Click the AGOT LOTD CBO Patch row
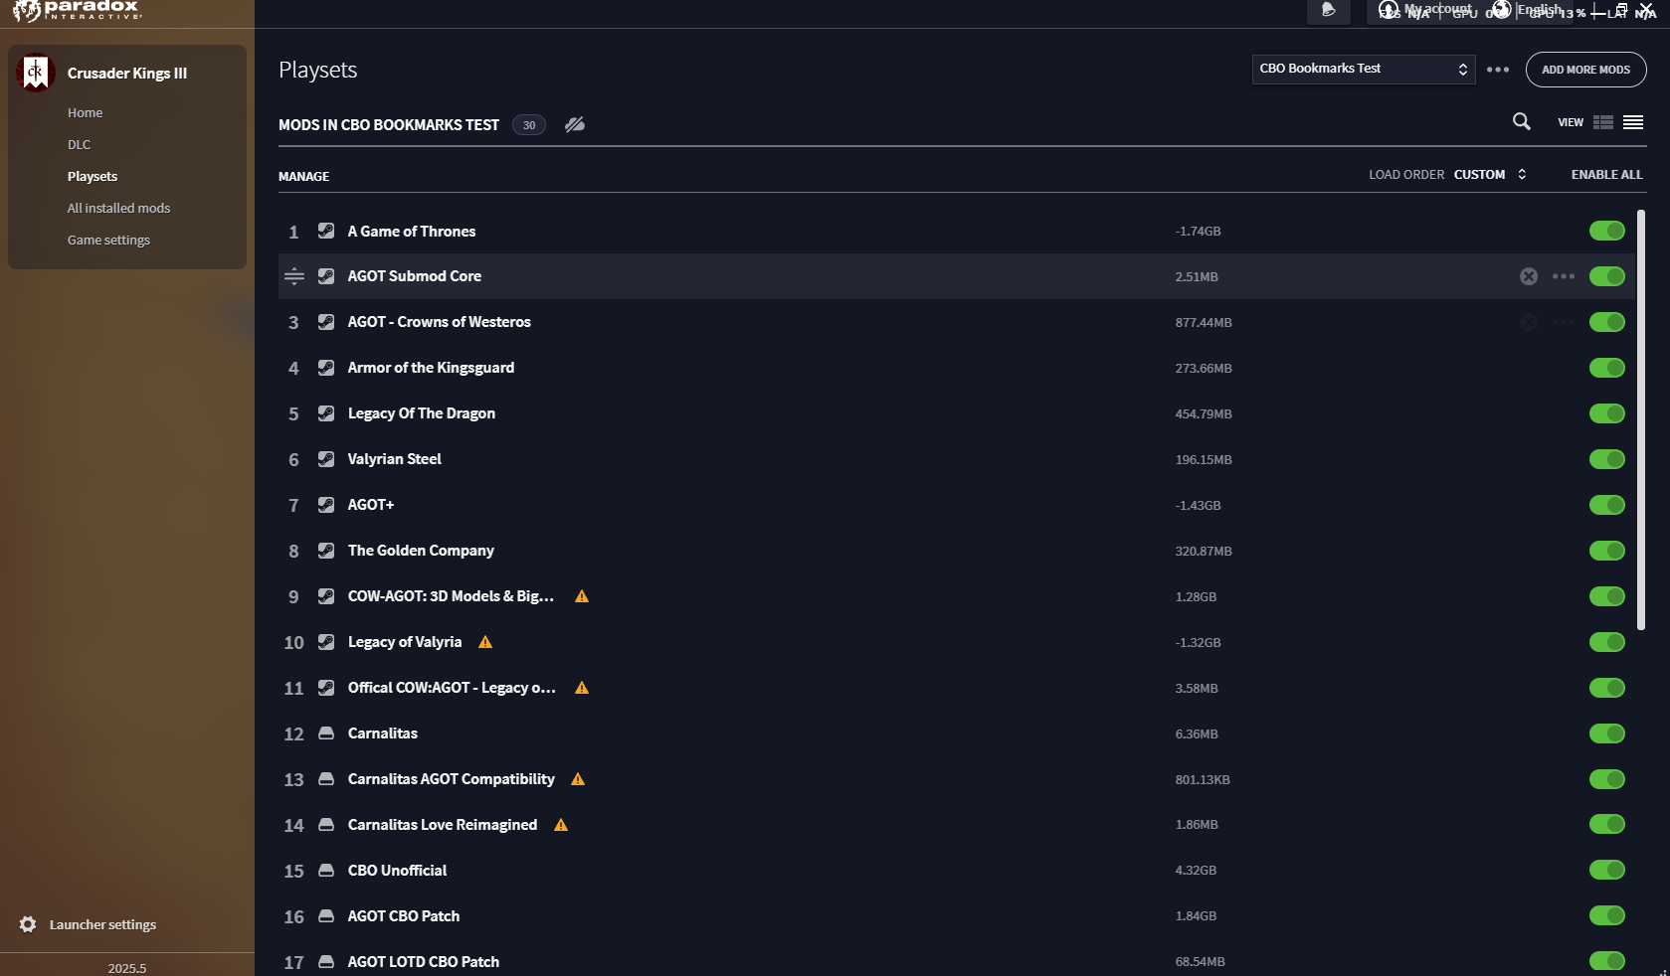Screen dimensions: 1670x976 coord(955,962)
